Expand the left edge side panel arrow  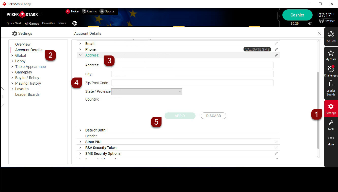[2, 97]
